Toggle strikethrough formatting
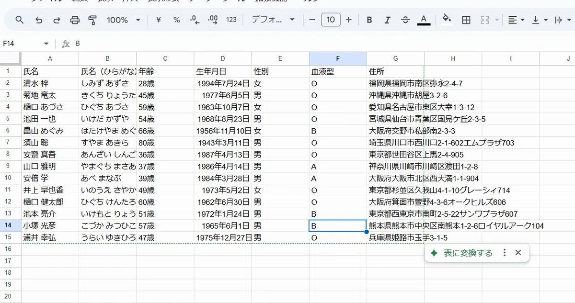The height and width of the screenshot is (303, 575). [405, 20]
